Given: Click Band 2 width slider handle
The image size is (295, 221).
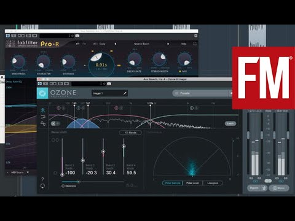Looking at the screenshot, I should 83,161.
